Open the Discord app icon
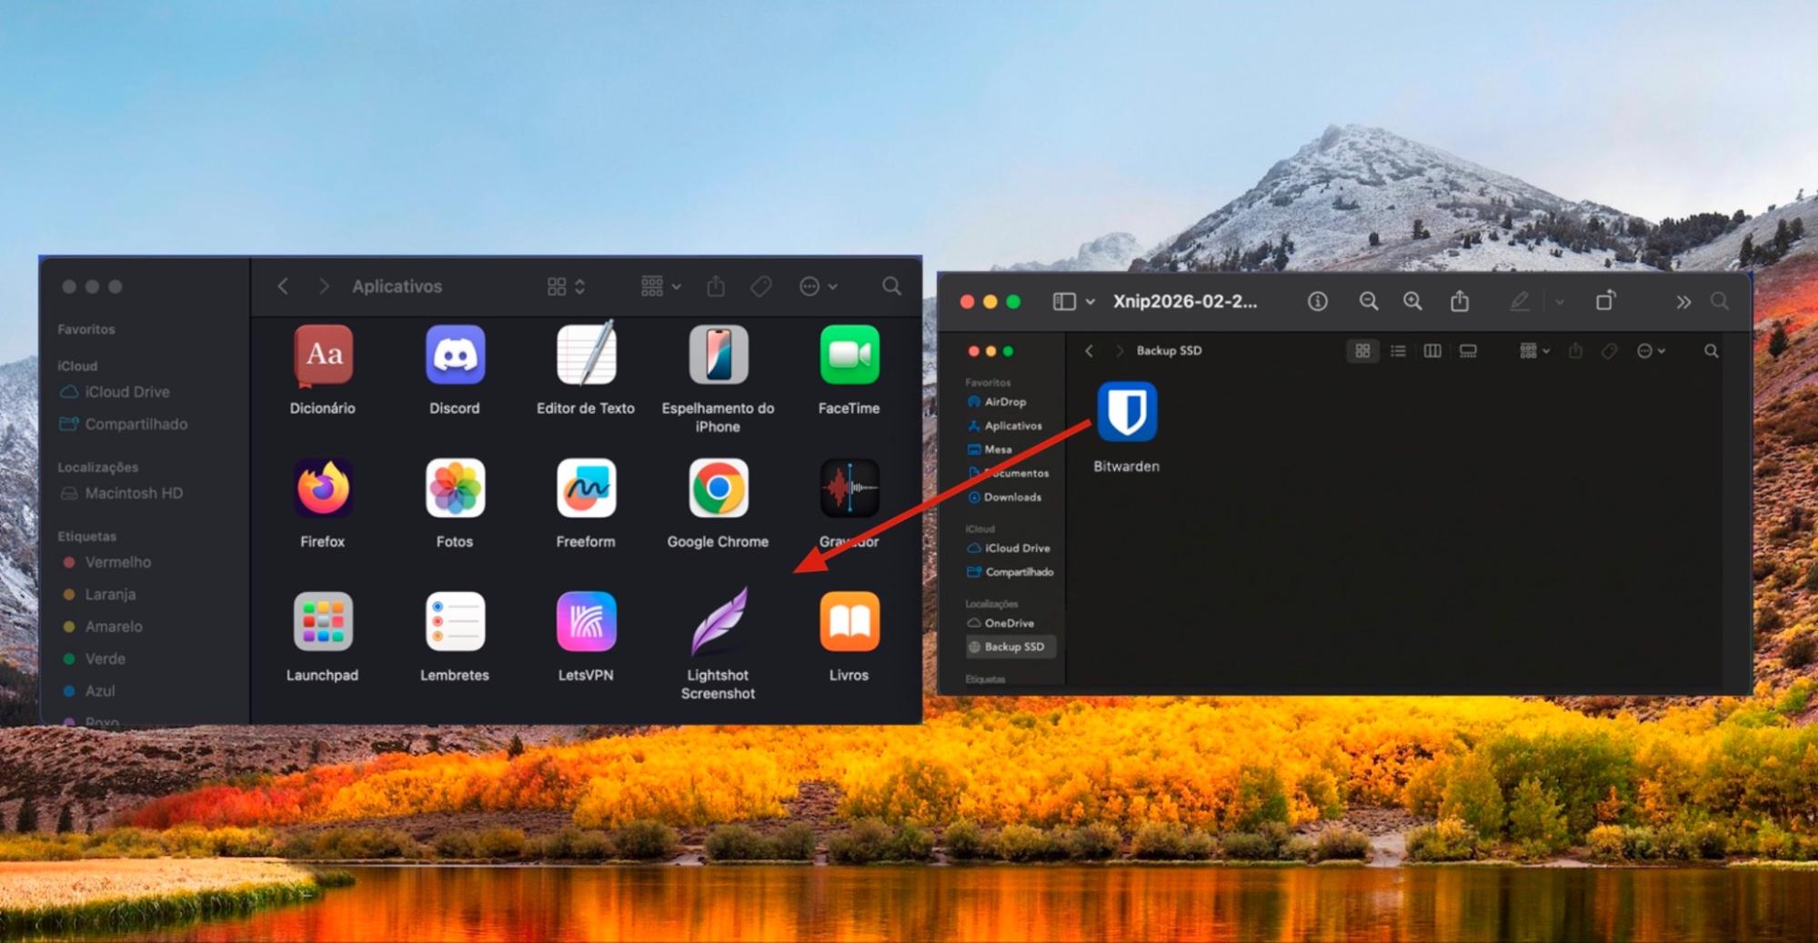The image size is (1818, 943). (x=454, y=355)
